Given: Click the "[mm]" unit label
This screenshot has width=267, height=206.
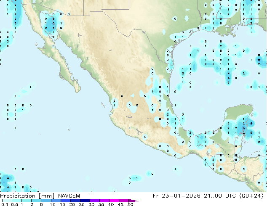Looking at the screenshot, I should (x=46, y=196).
